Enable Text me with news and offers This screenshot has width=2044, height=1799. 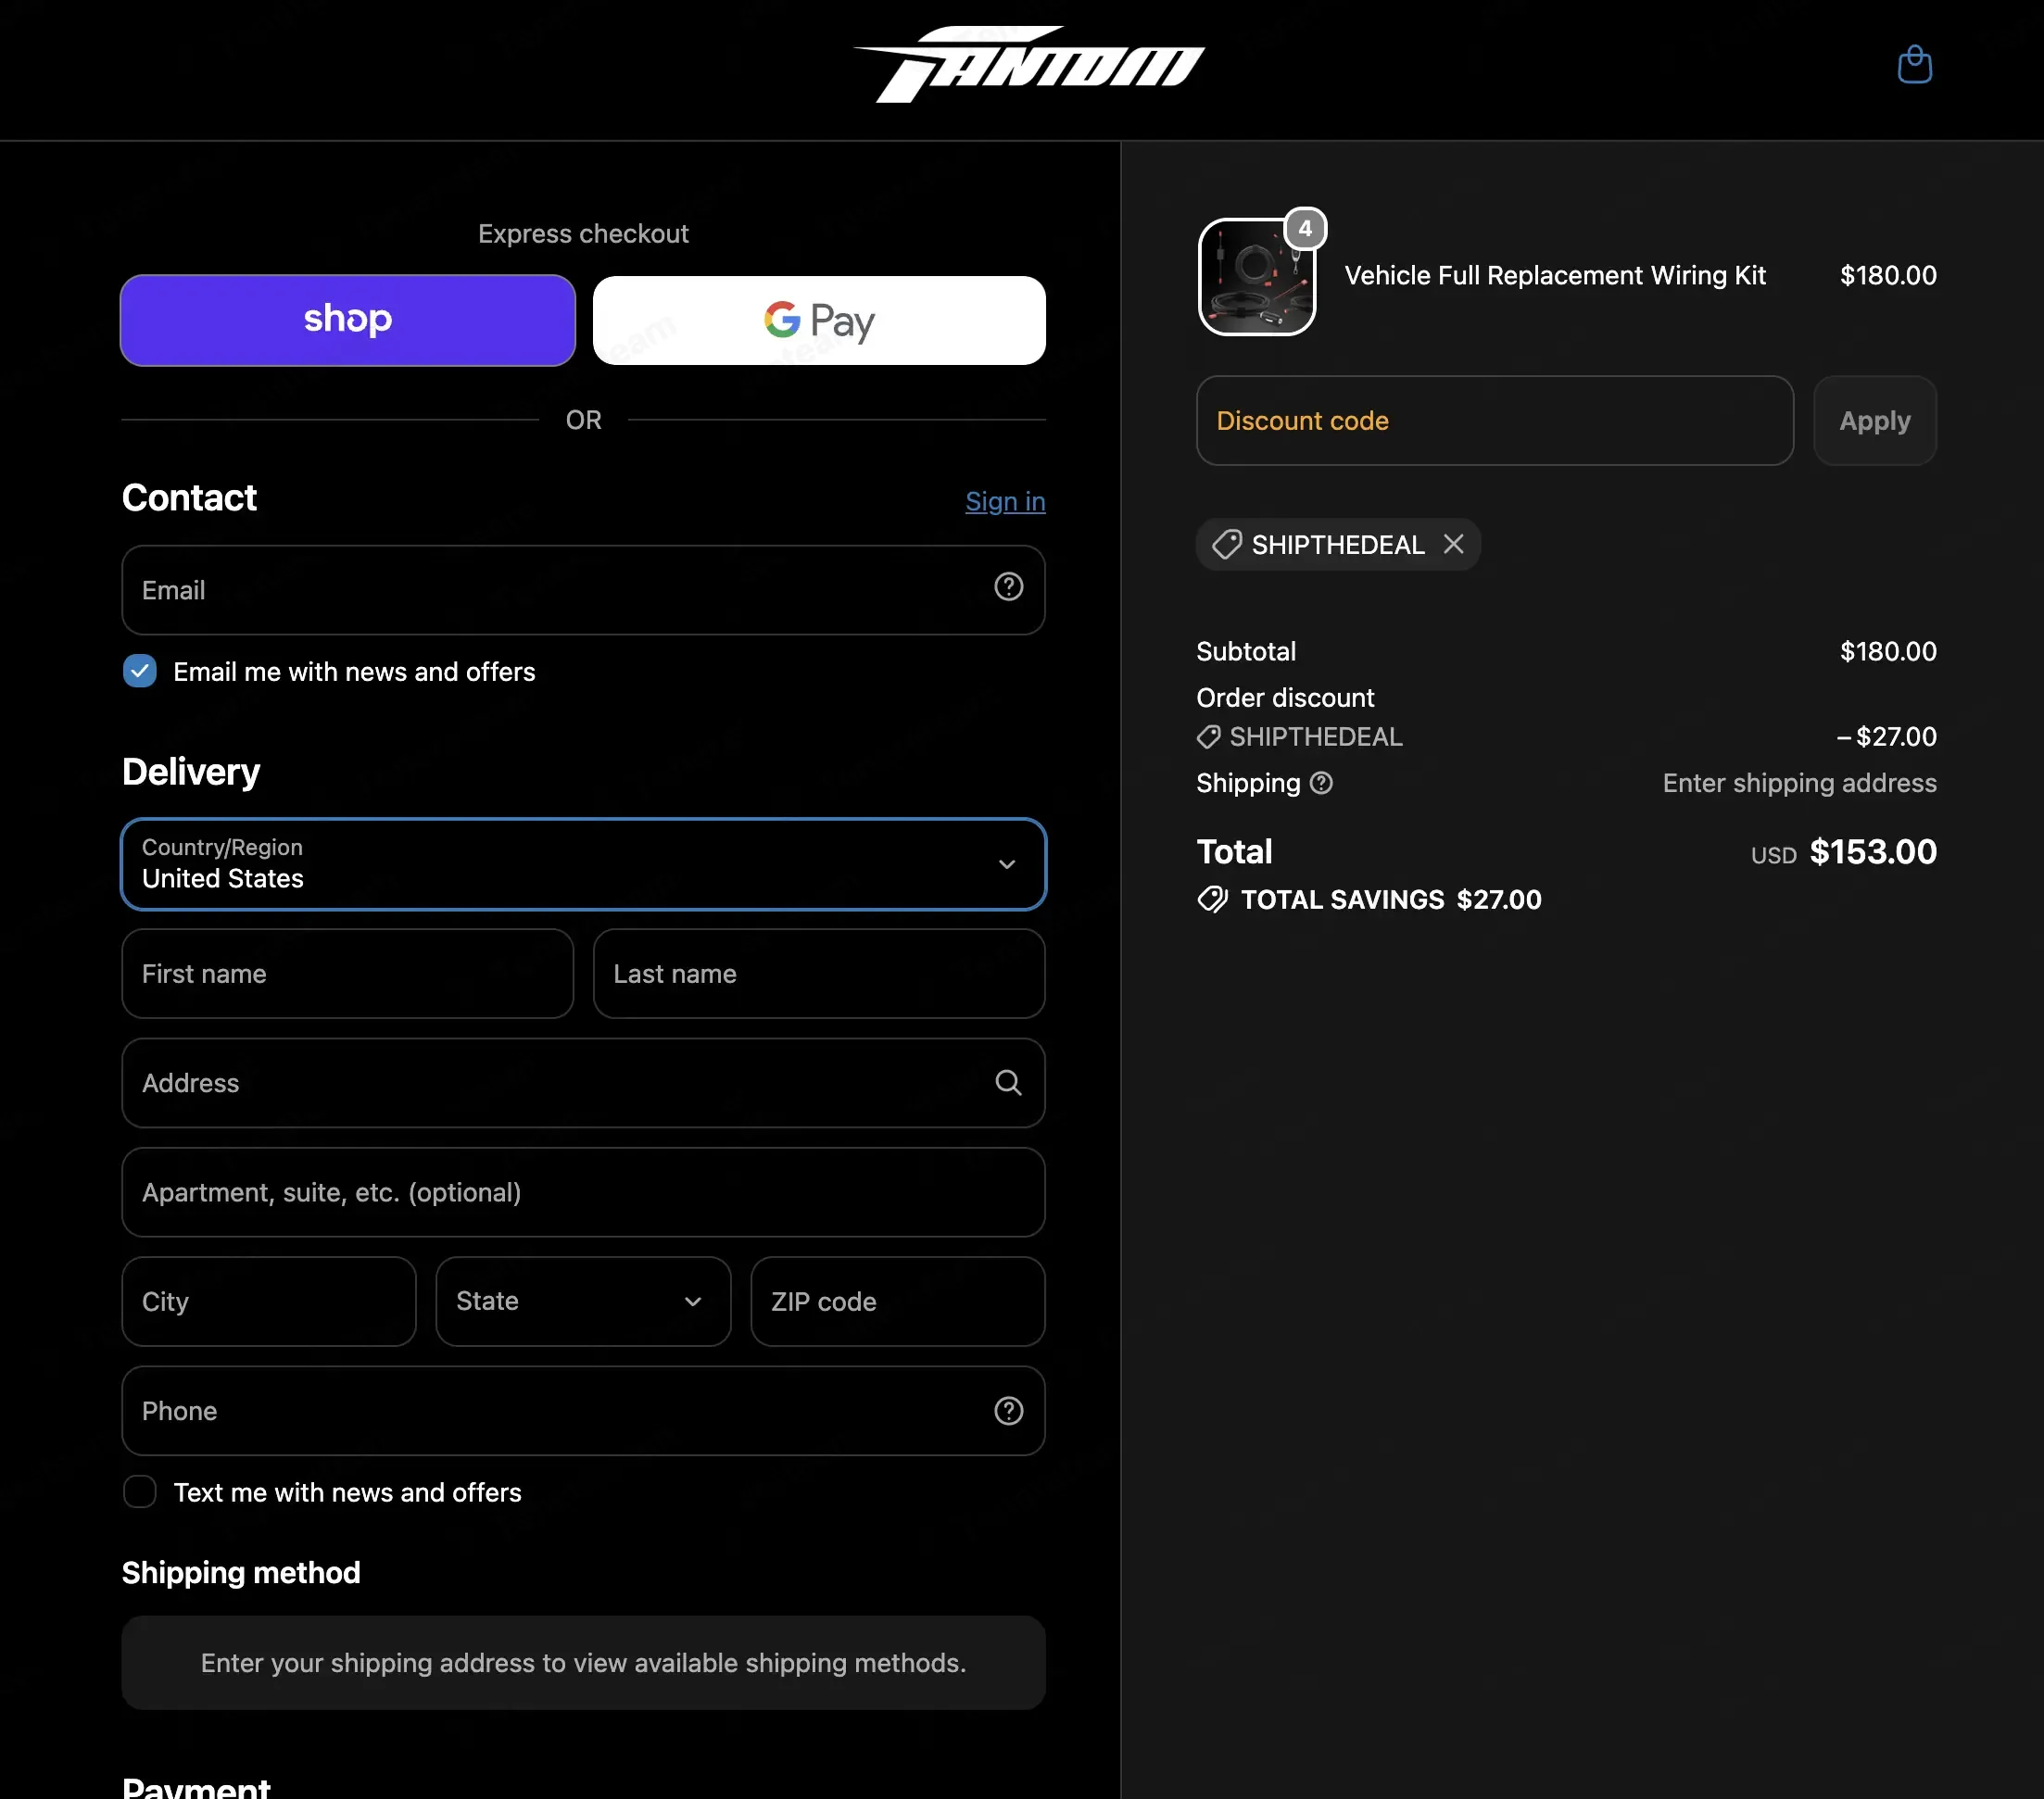140,1491
